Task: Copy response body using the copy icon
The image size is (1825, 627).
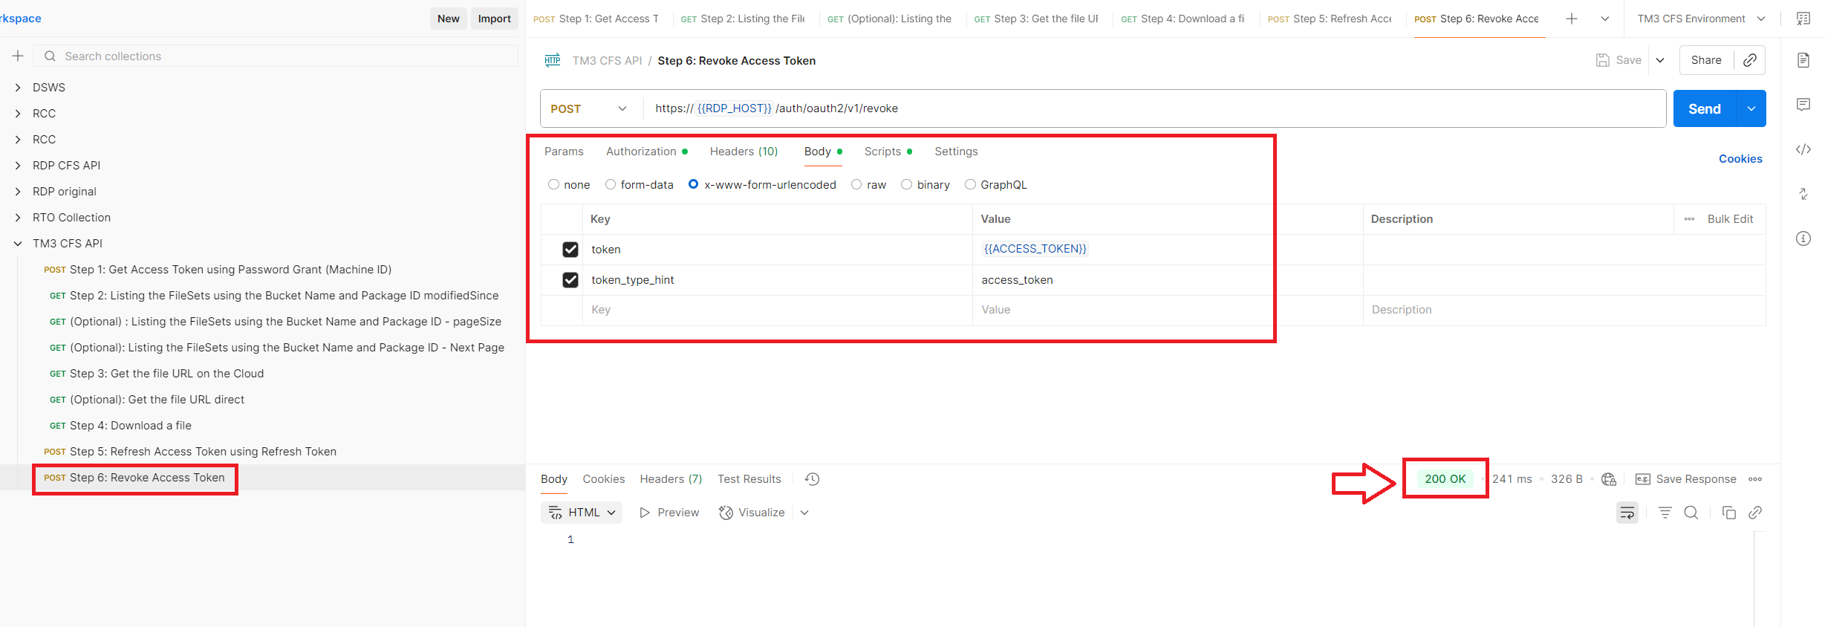Action: (x=1728, y=513)
